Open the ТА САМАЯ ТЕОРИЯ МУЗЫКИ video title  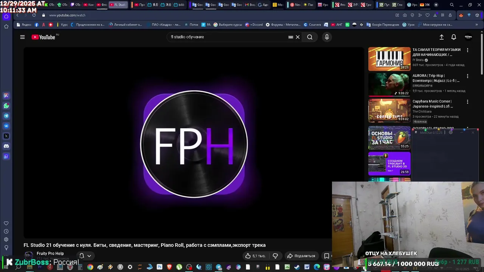click(436, 52)
